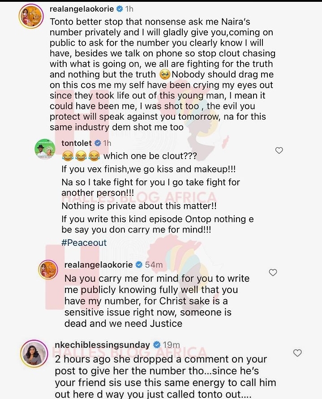Click the 54m timestamp on realangelaokorie's reply

[x=154, y=265]
